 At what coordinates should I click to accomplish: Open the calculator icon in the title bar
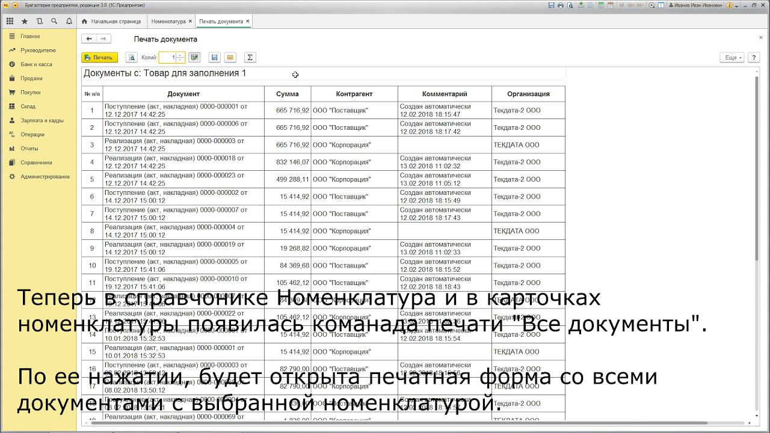pos(601,5)
